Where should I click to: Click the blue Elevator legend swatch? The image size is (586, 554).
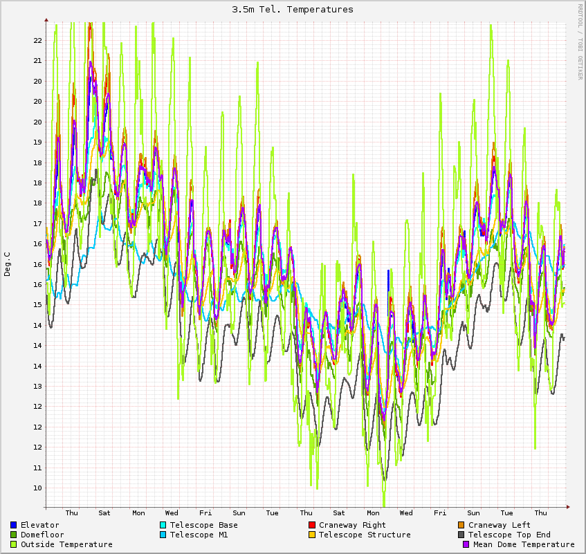click(14, 525)
